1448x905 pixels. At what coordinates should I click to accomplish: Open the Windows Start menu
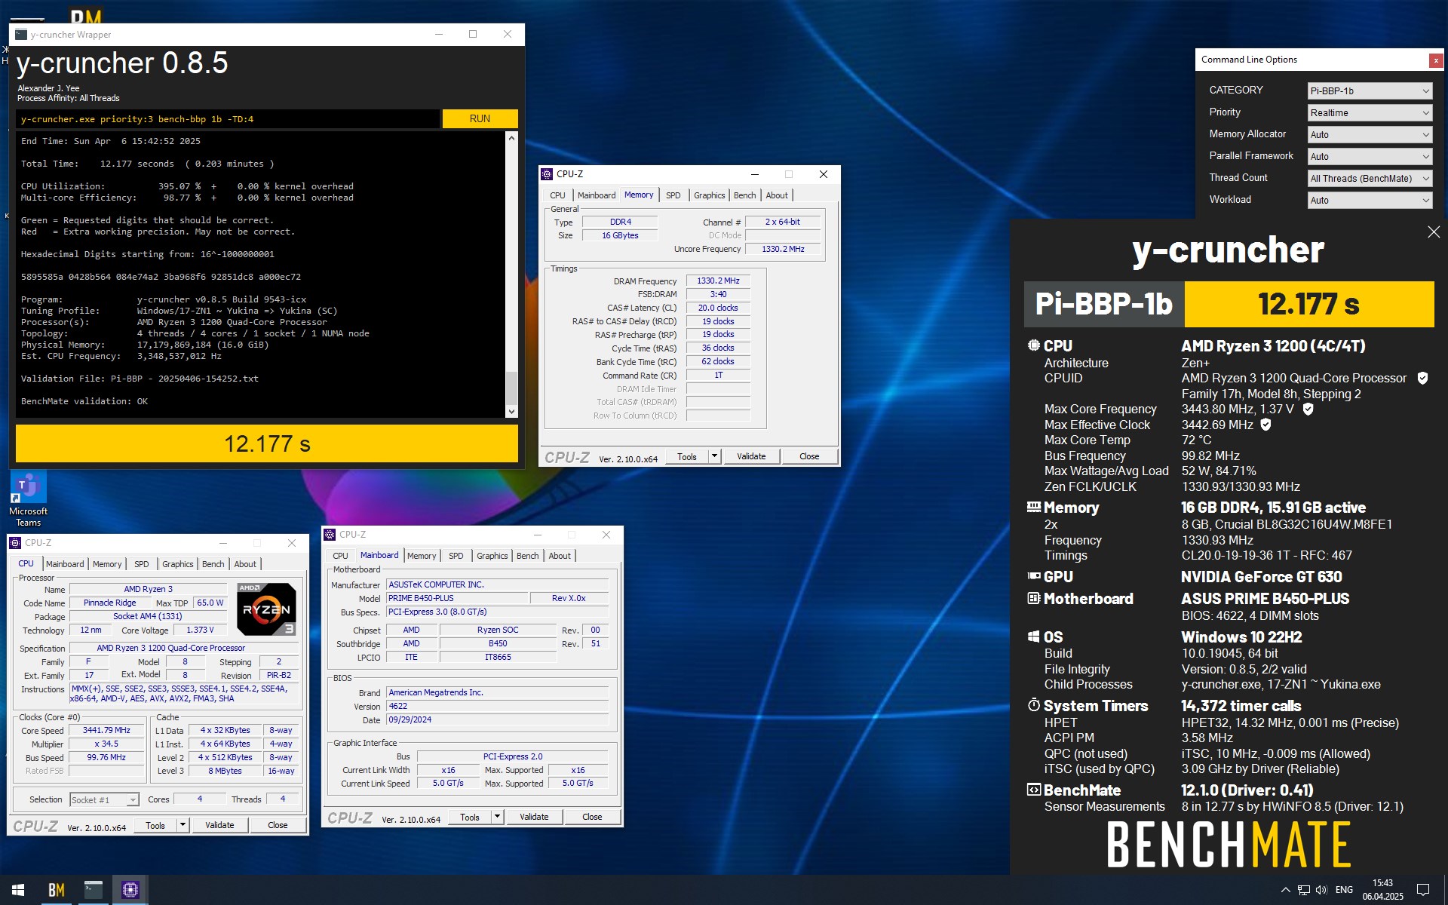point(18,890)
